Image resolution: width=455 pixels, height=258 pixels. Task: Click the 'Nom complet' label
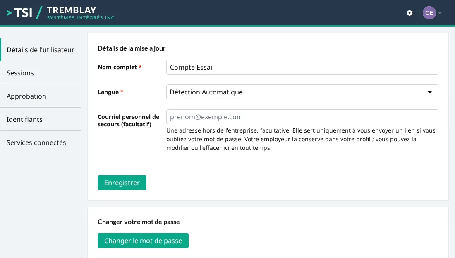117,67
